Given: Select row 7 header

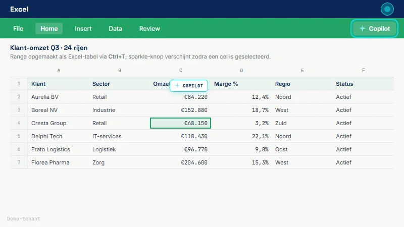Looking at the screenshot, I should [19, 162].
